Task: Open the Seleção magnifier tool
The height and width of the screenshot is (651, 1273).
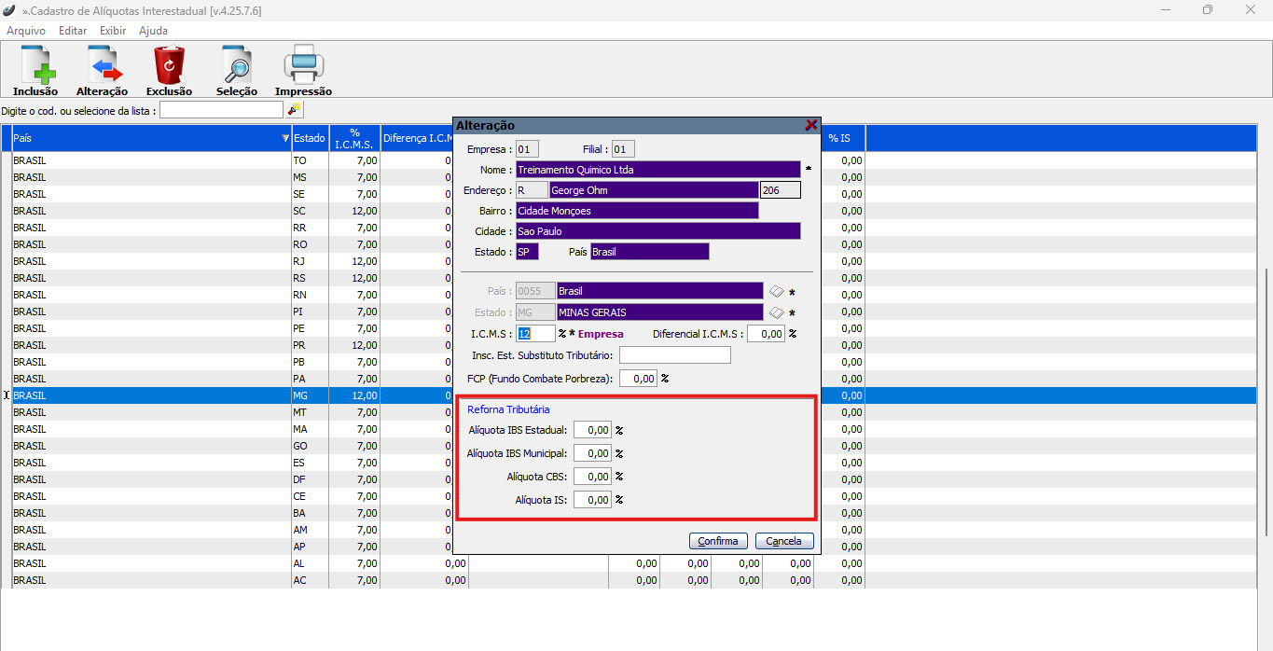Action: [x=236, y=66]
